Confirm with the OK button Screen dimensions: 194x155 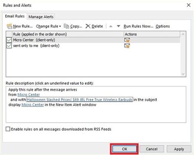coord(124,149)
